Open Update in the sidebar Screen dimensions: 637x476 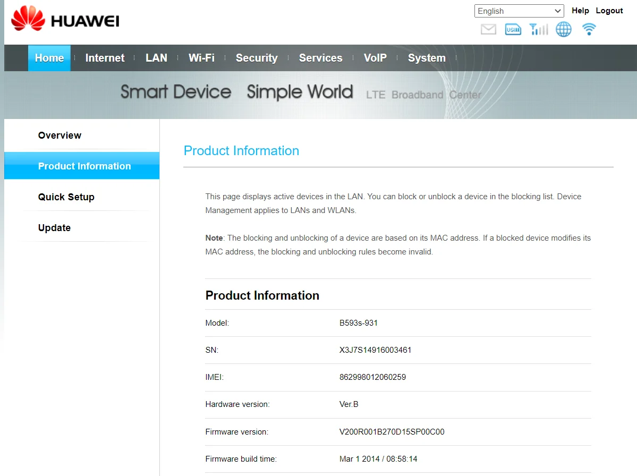[x=54, y=228]
